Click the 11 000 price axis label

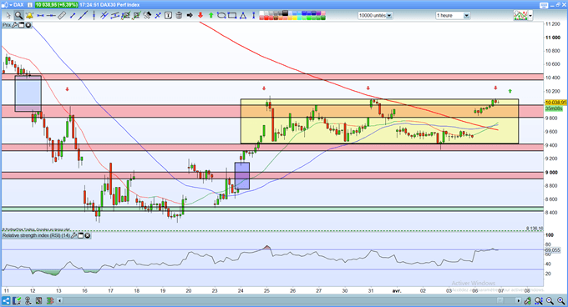point(552,38)
